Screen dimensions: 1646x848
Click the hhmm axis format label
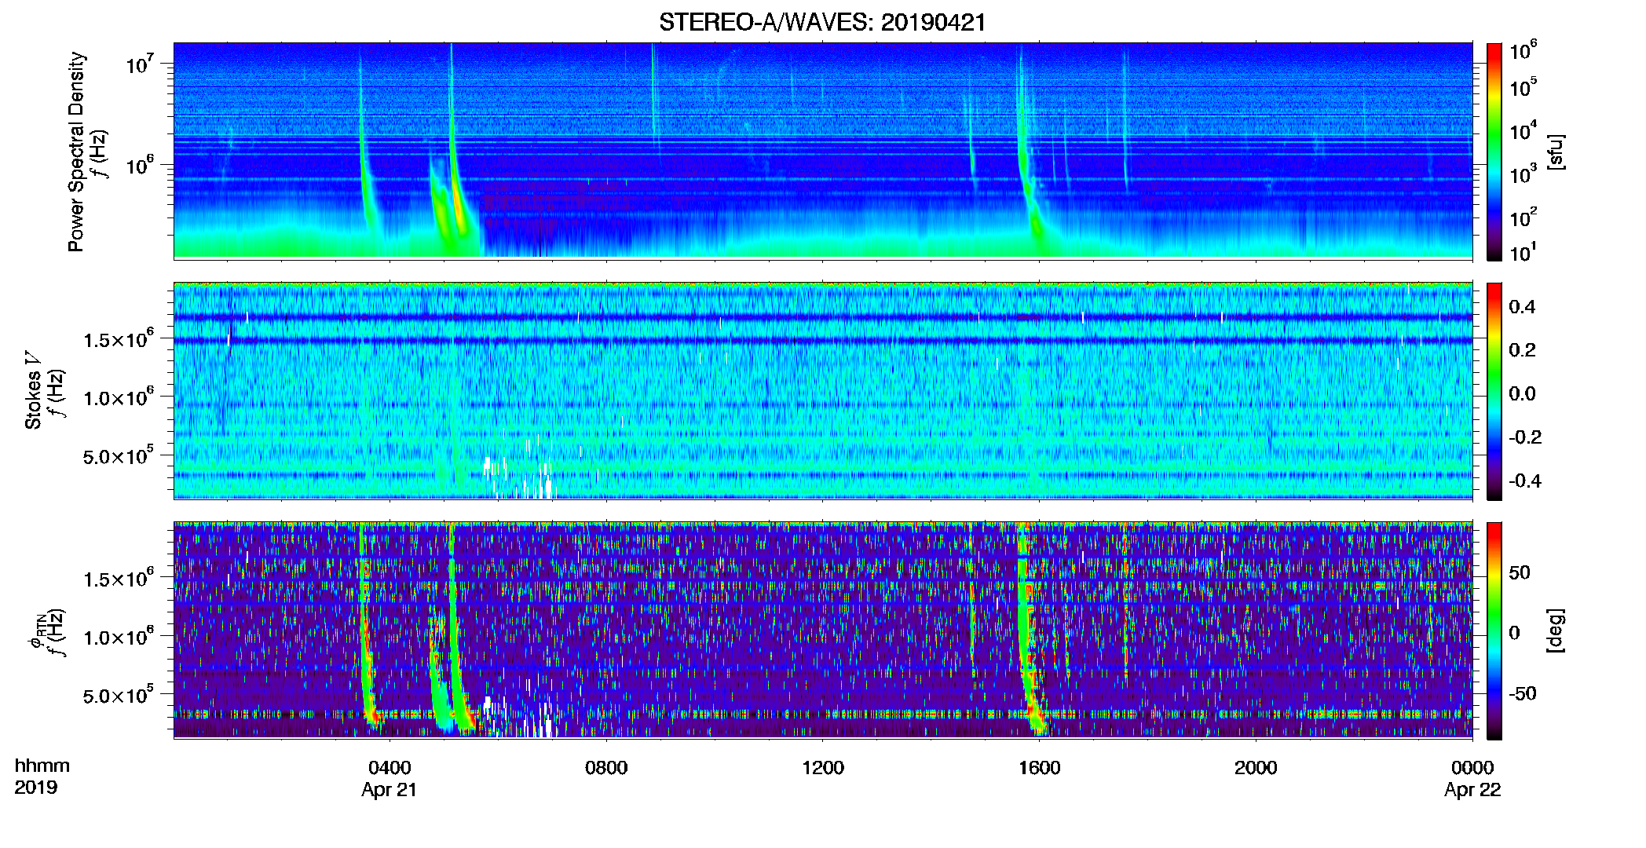click(x=42, y=766)
